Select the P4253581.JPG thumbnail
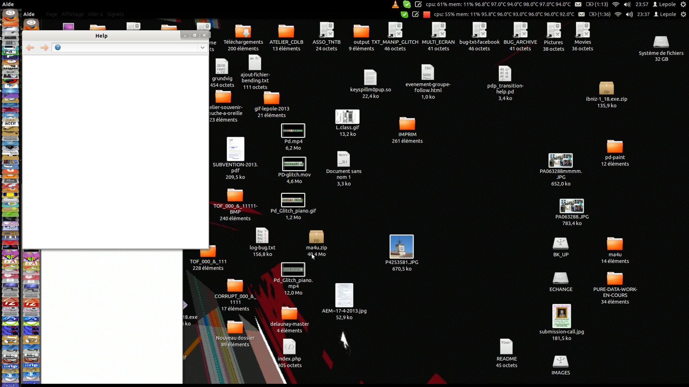The image size is (689, 387). tap(402, 247)
